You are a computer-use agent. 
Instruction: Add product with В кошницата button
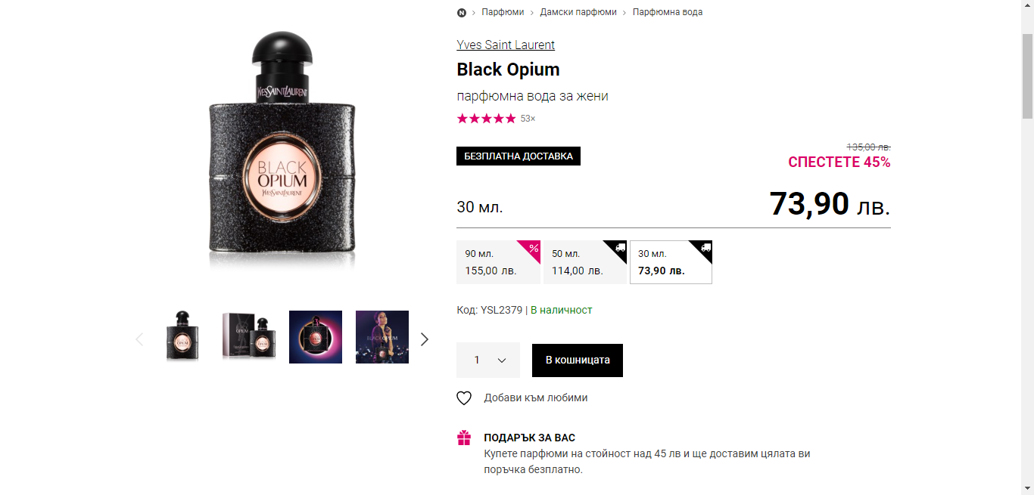pyautogui.click(x=578, y=360)
